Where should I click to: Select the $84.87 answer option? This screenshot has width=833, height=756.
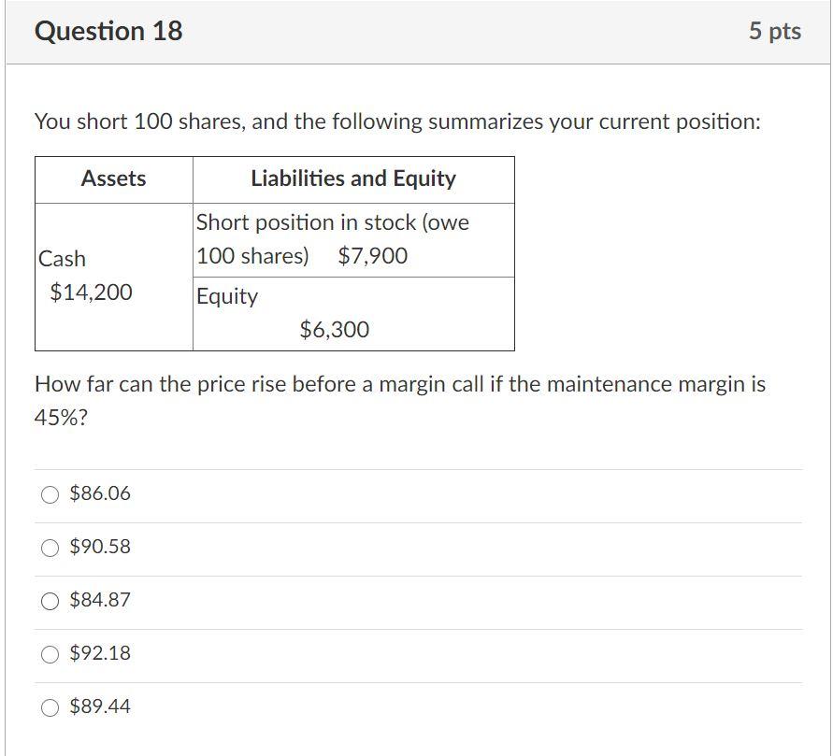[50, 601]
